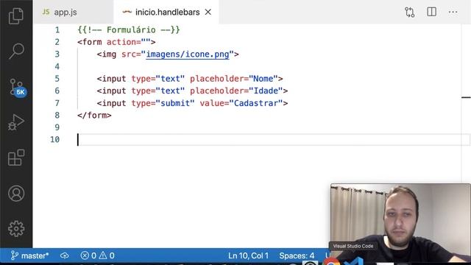
Task: Click the "Idade" placeholder value
Action: [266, 91]
